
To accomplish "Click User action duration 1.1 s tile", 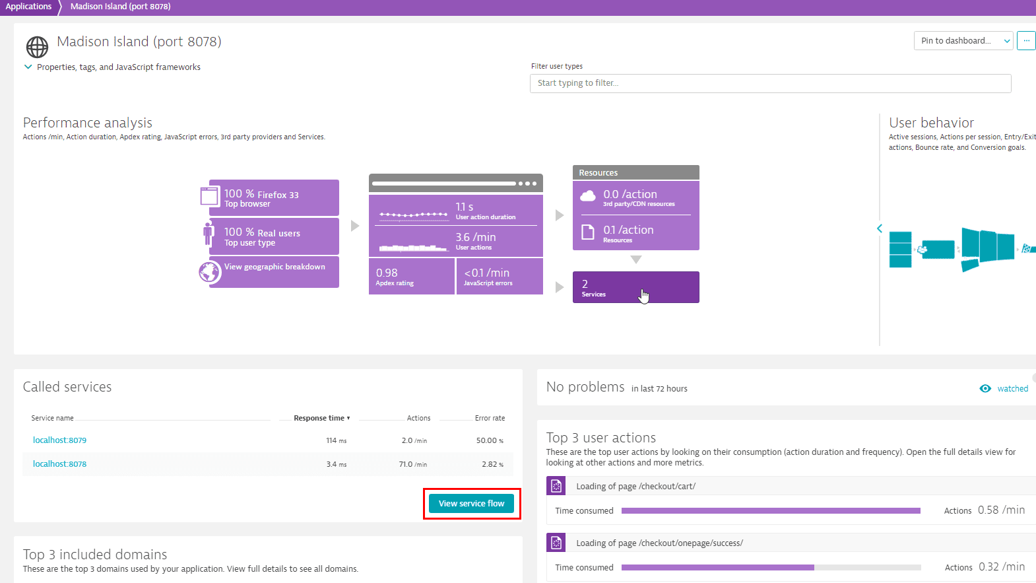I will point(455,210).
